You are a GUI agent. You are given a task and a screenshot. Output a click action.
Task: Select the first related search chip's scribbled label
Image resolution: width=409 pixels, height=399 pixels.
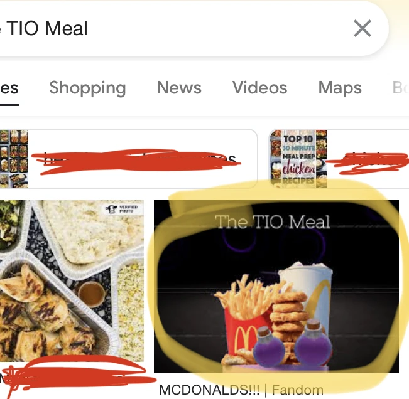[136, 159]
